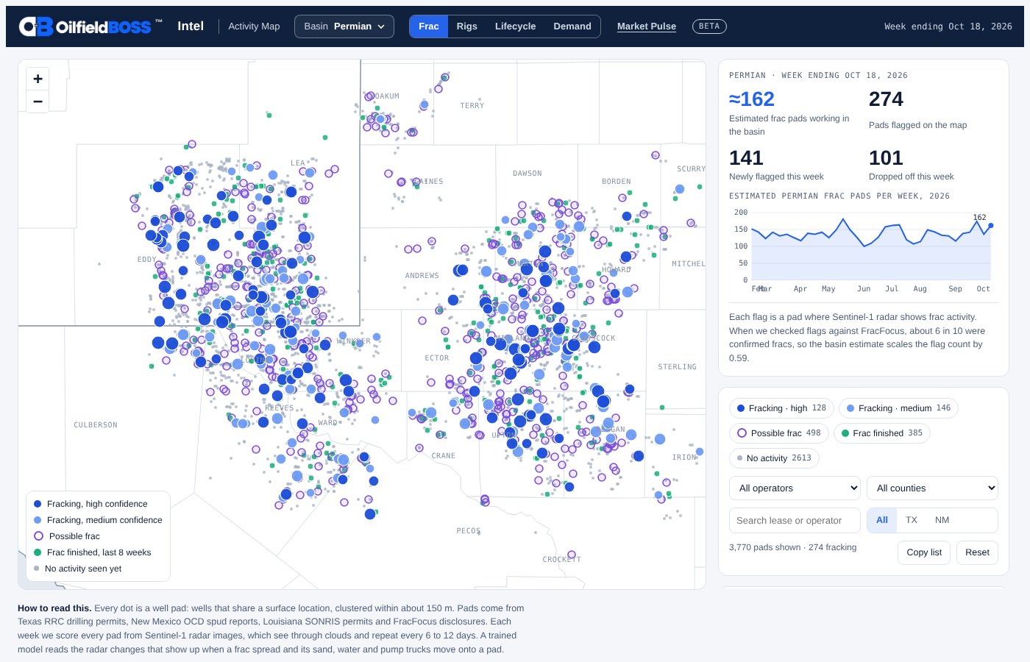Image resolution: width=1030 pixels, height=662 pixels.
Task: Click the ≈162 estimated frac pads figure
Action: pos(752,99)
